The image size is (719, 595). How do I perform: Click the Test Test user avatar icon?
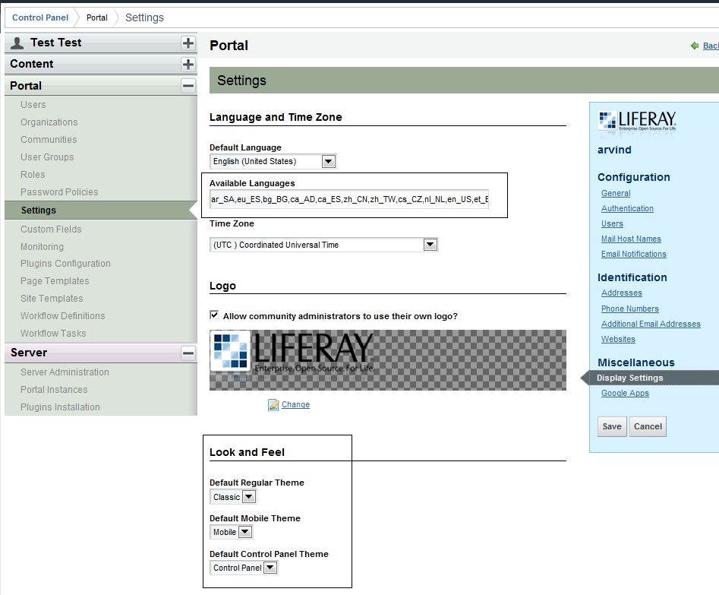(x=17, y=43)
